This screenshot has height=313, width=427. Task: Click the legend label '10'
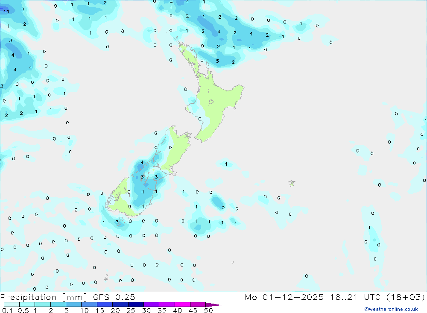click(x=84, y=310)
